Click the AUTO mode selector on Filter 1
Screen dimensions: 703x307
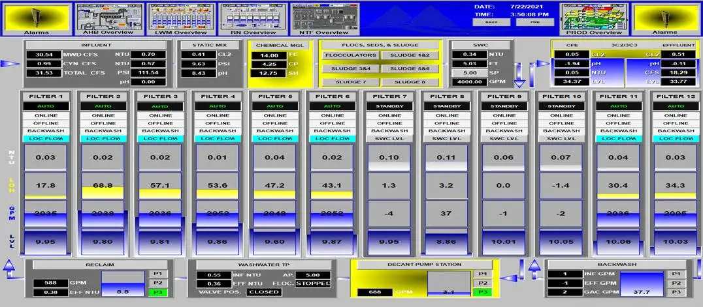pyautogui.click(x=46, y=106)
